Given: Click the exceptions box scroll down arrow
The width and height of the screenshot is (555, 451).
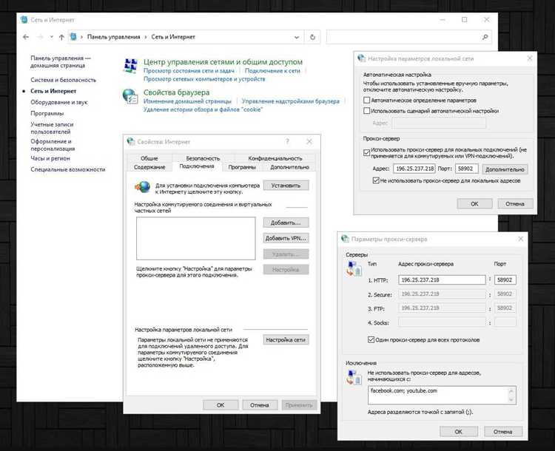Looking at the screenshot, I should click(511, 400).
